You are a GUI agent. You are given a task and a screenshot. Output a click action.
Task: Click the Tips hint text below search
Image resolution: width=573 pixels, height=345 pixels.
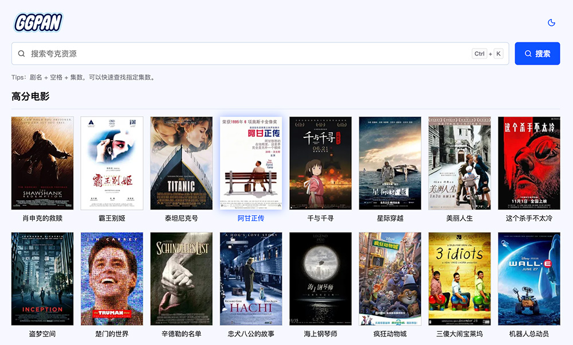(83, 77)
